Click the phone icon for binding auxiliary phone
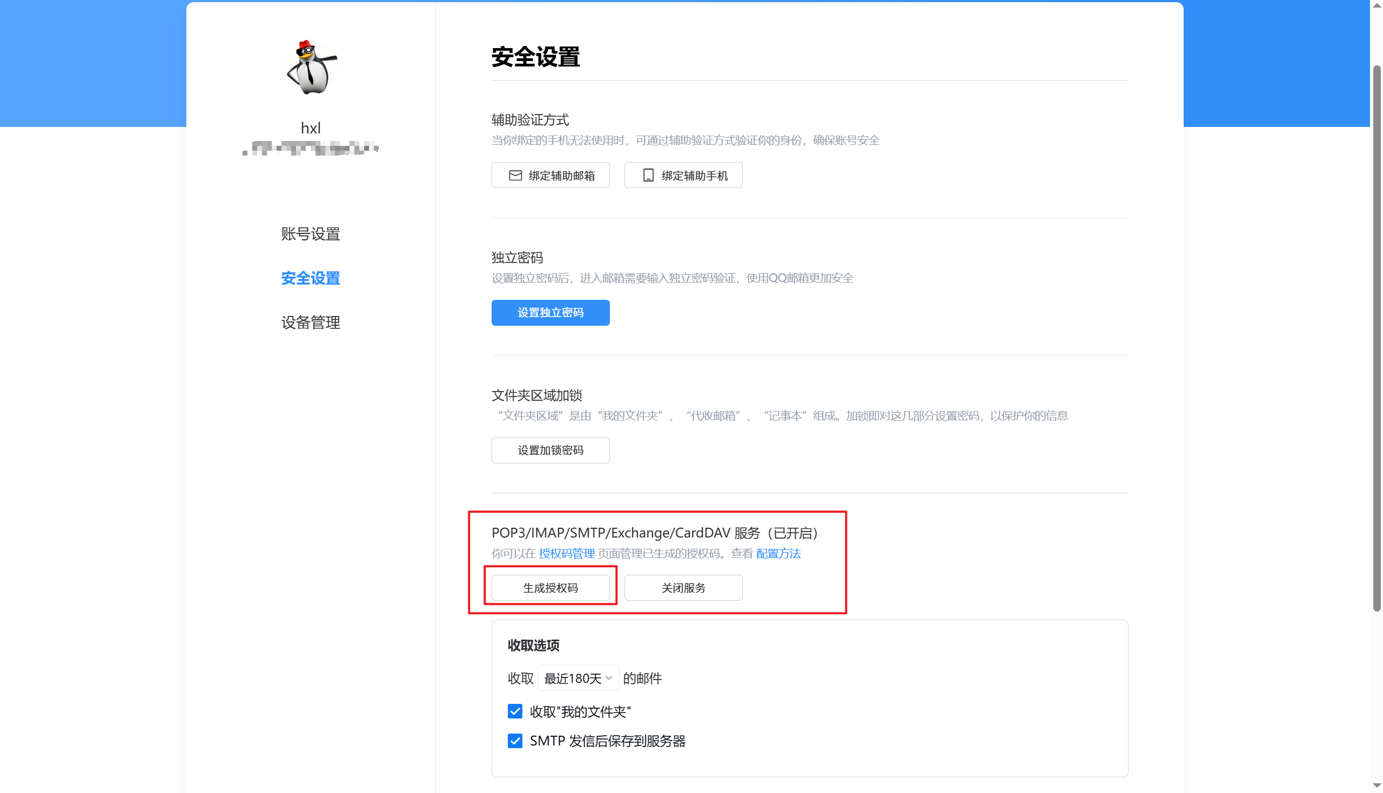Viewport: 1383px width, 793px height. click(x=648, y=176)
